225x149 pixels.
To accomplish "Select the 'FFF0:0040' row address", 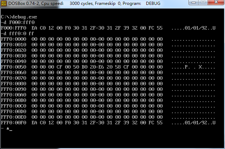I will pyautogui.click(x=14, y=62).
